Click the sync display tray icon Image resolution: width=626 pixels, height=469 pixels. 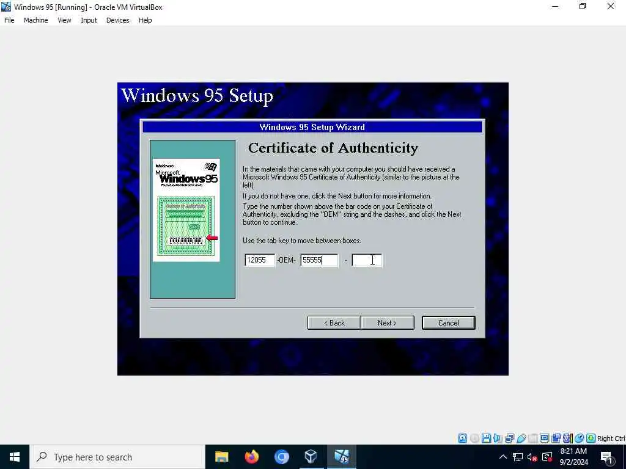coord(547,457)
